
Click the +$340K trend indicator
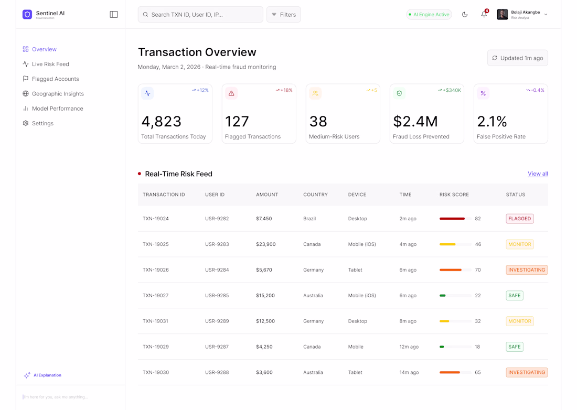pyautogui.click(x=450, y=90)
